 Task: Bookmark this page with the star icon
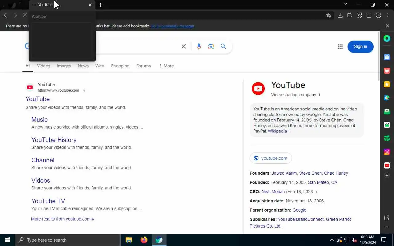[x=329, y=15]
